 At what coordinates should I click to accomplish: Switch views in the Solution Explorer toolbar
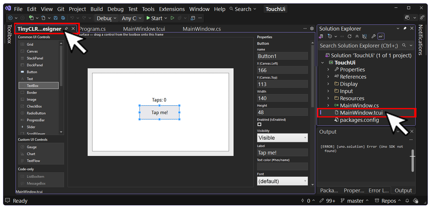pos(321,36)
